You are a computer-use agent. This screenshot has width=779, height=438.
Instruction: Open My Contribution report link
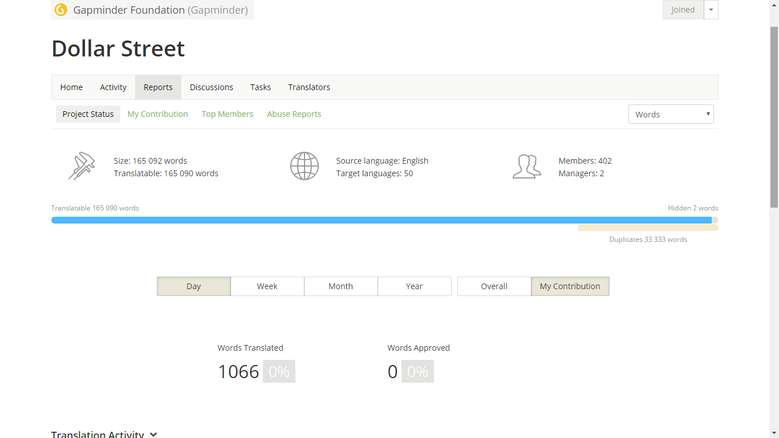coord(158,114)
